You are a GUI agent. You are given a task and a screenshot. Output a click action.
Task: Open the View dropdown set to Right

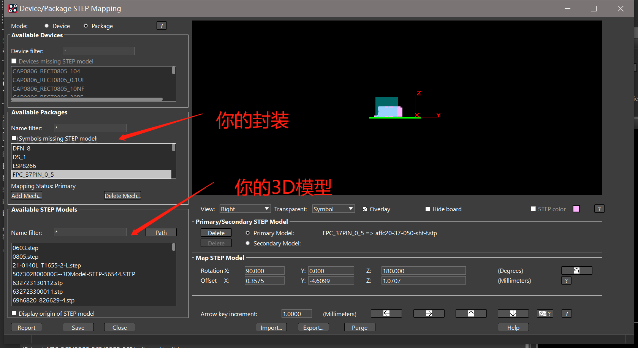pyautogui.click(x=245, y=209)
